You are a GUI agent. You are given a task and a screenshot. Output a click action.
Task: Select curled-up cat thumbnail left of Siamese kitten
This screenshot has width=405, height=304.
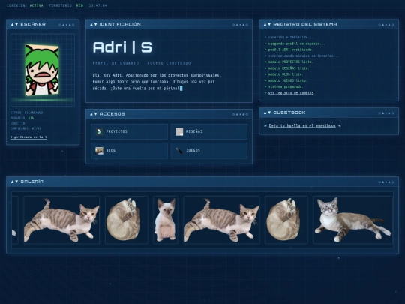coord(127,220)
